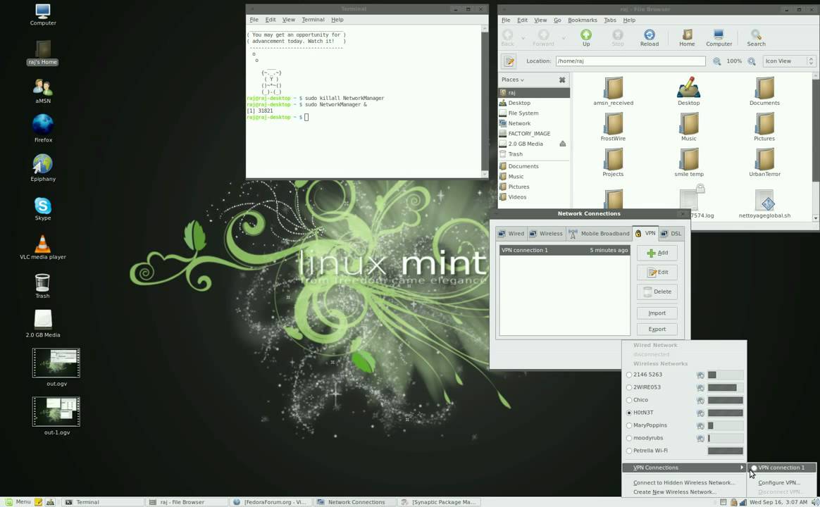Open the nettoyageglobal.sh script file
The height and width of the screenshot is (507, 820).
click(764, 204)
